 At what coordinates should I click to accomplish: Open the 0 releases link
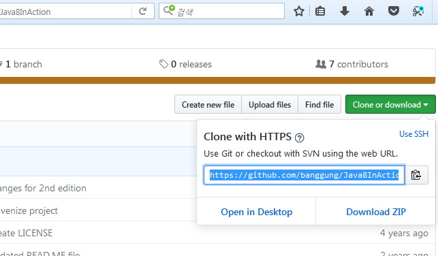coord(185,64)
